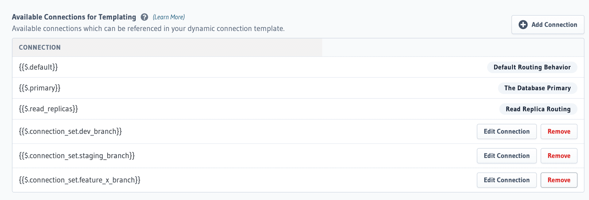Open the (Learn More) link
The height and width of the screenshot is (200, 589).
point(168,17)
